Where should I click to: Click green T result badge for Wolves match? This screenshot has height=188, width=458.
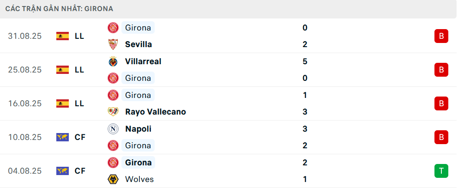click(x=441, y=171)
